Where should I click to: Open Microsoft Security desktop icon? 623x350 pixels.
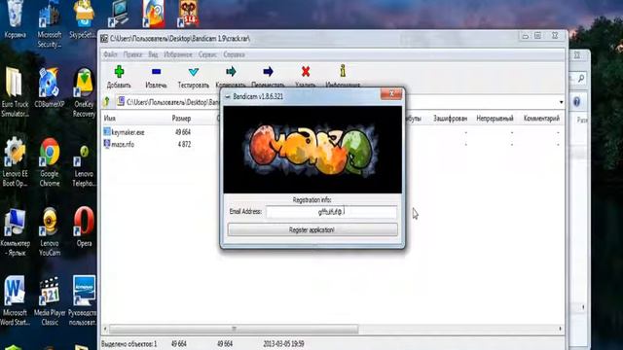tap(50, 23)
